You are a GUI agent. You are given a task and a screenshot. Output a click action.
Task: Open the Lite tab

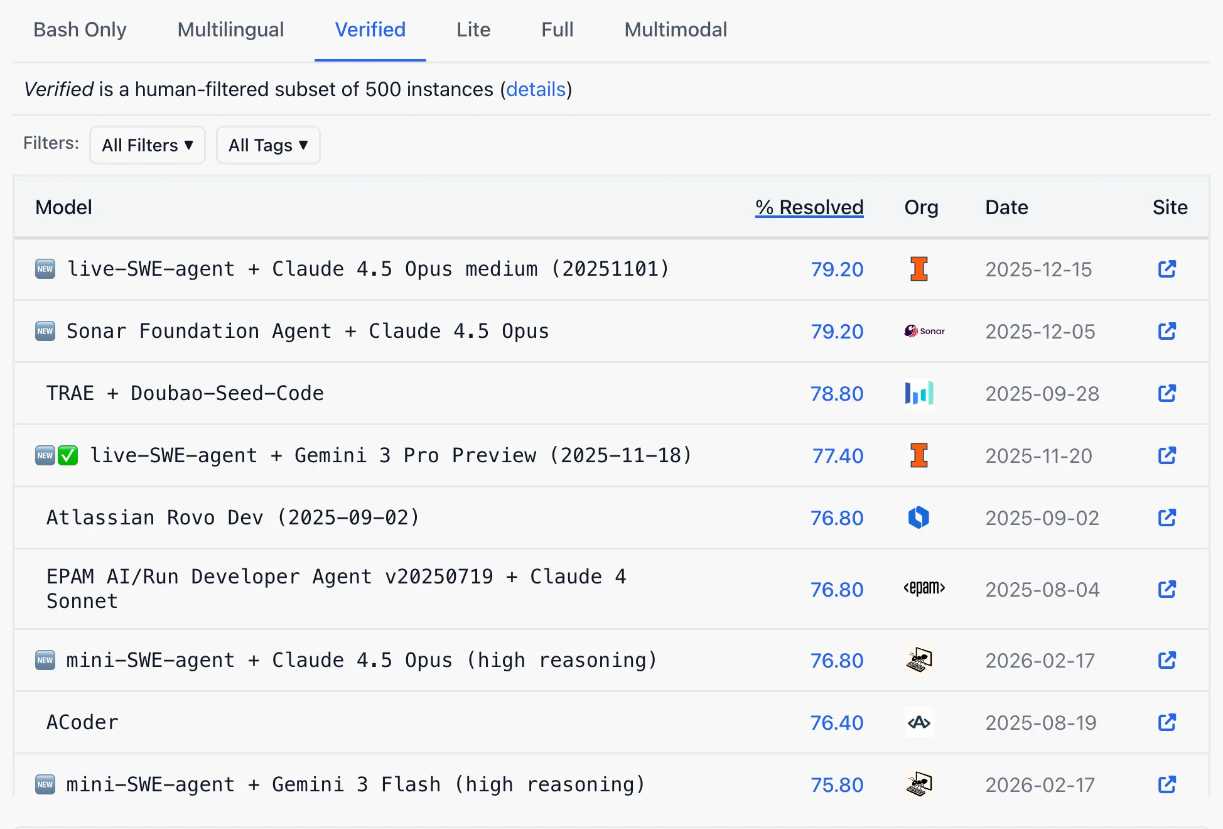(473, 30)
